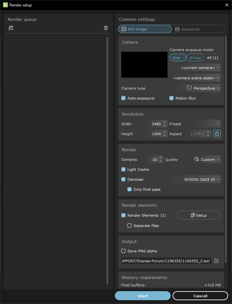
Task: Decrease Samples with down arrow
Action: pyautogui.click(x=160, y=161)
